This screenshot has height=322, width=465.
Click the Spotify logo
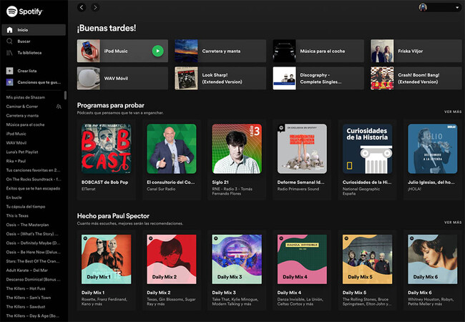(24, 11)
